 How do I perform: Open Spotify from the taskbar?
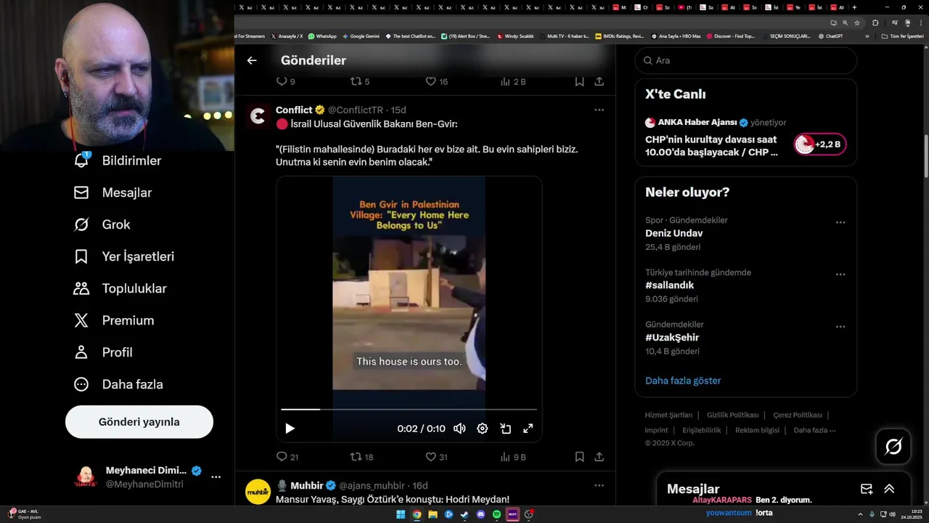point(497,514)
